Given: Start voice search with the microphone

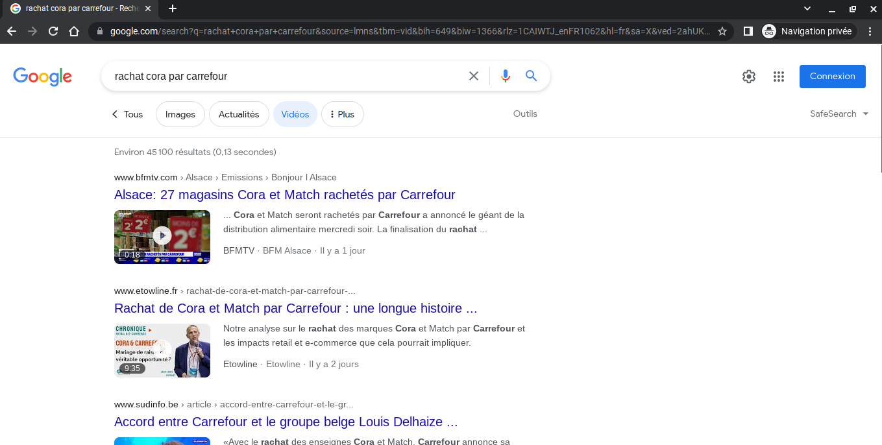Looking at the screenshot, I should [x=506, y=76].
